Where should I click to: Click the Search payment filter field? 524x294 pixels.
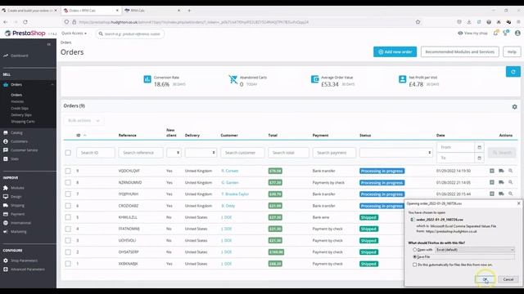click(334, 153)
